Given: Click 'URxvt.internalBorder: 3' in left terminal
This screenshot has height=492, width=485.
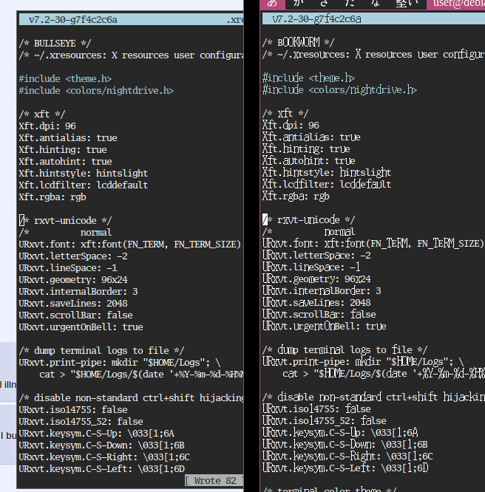Looking at the screenshot, I should [78, 292].
